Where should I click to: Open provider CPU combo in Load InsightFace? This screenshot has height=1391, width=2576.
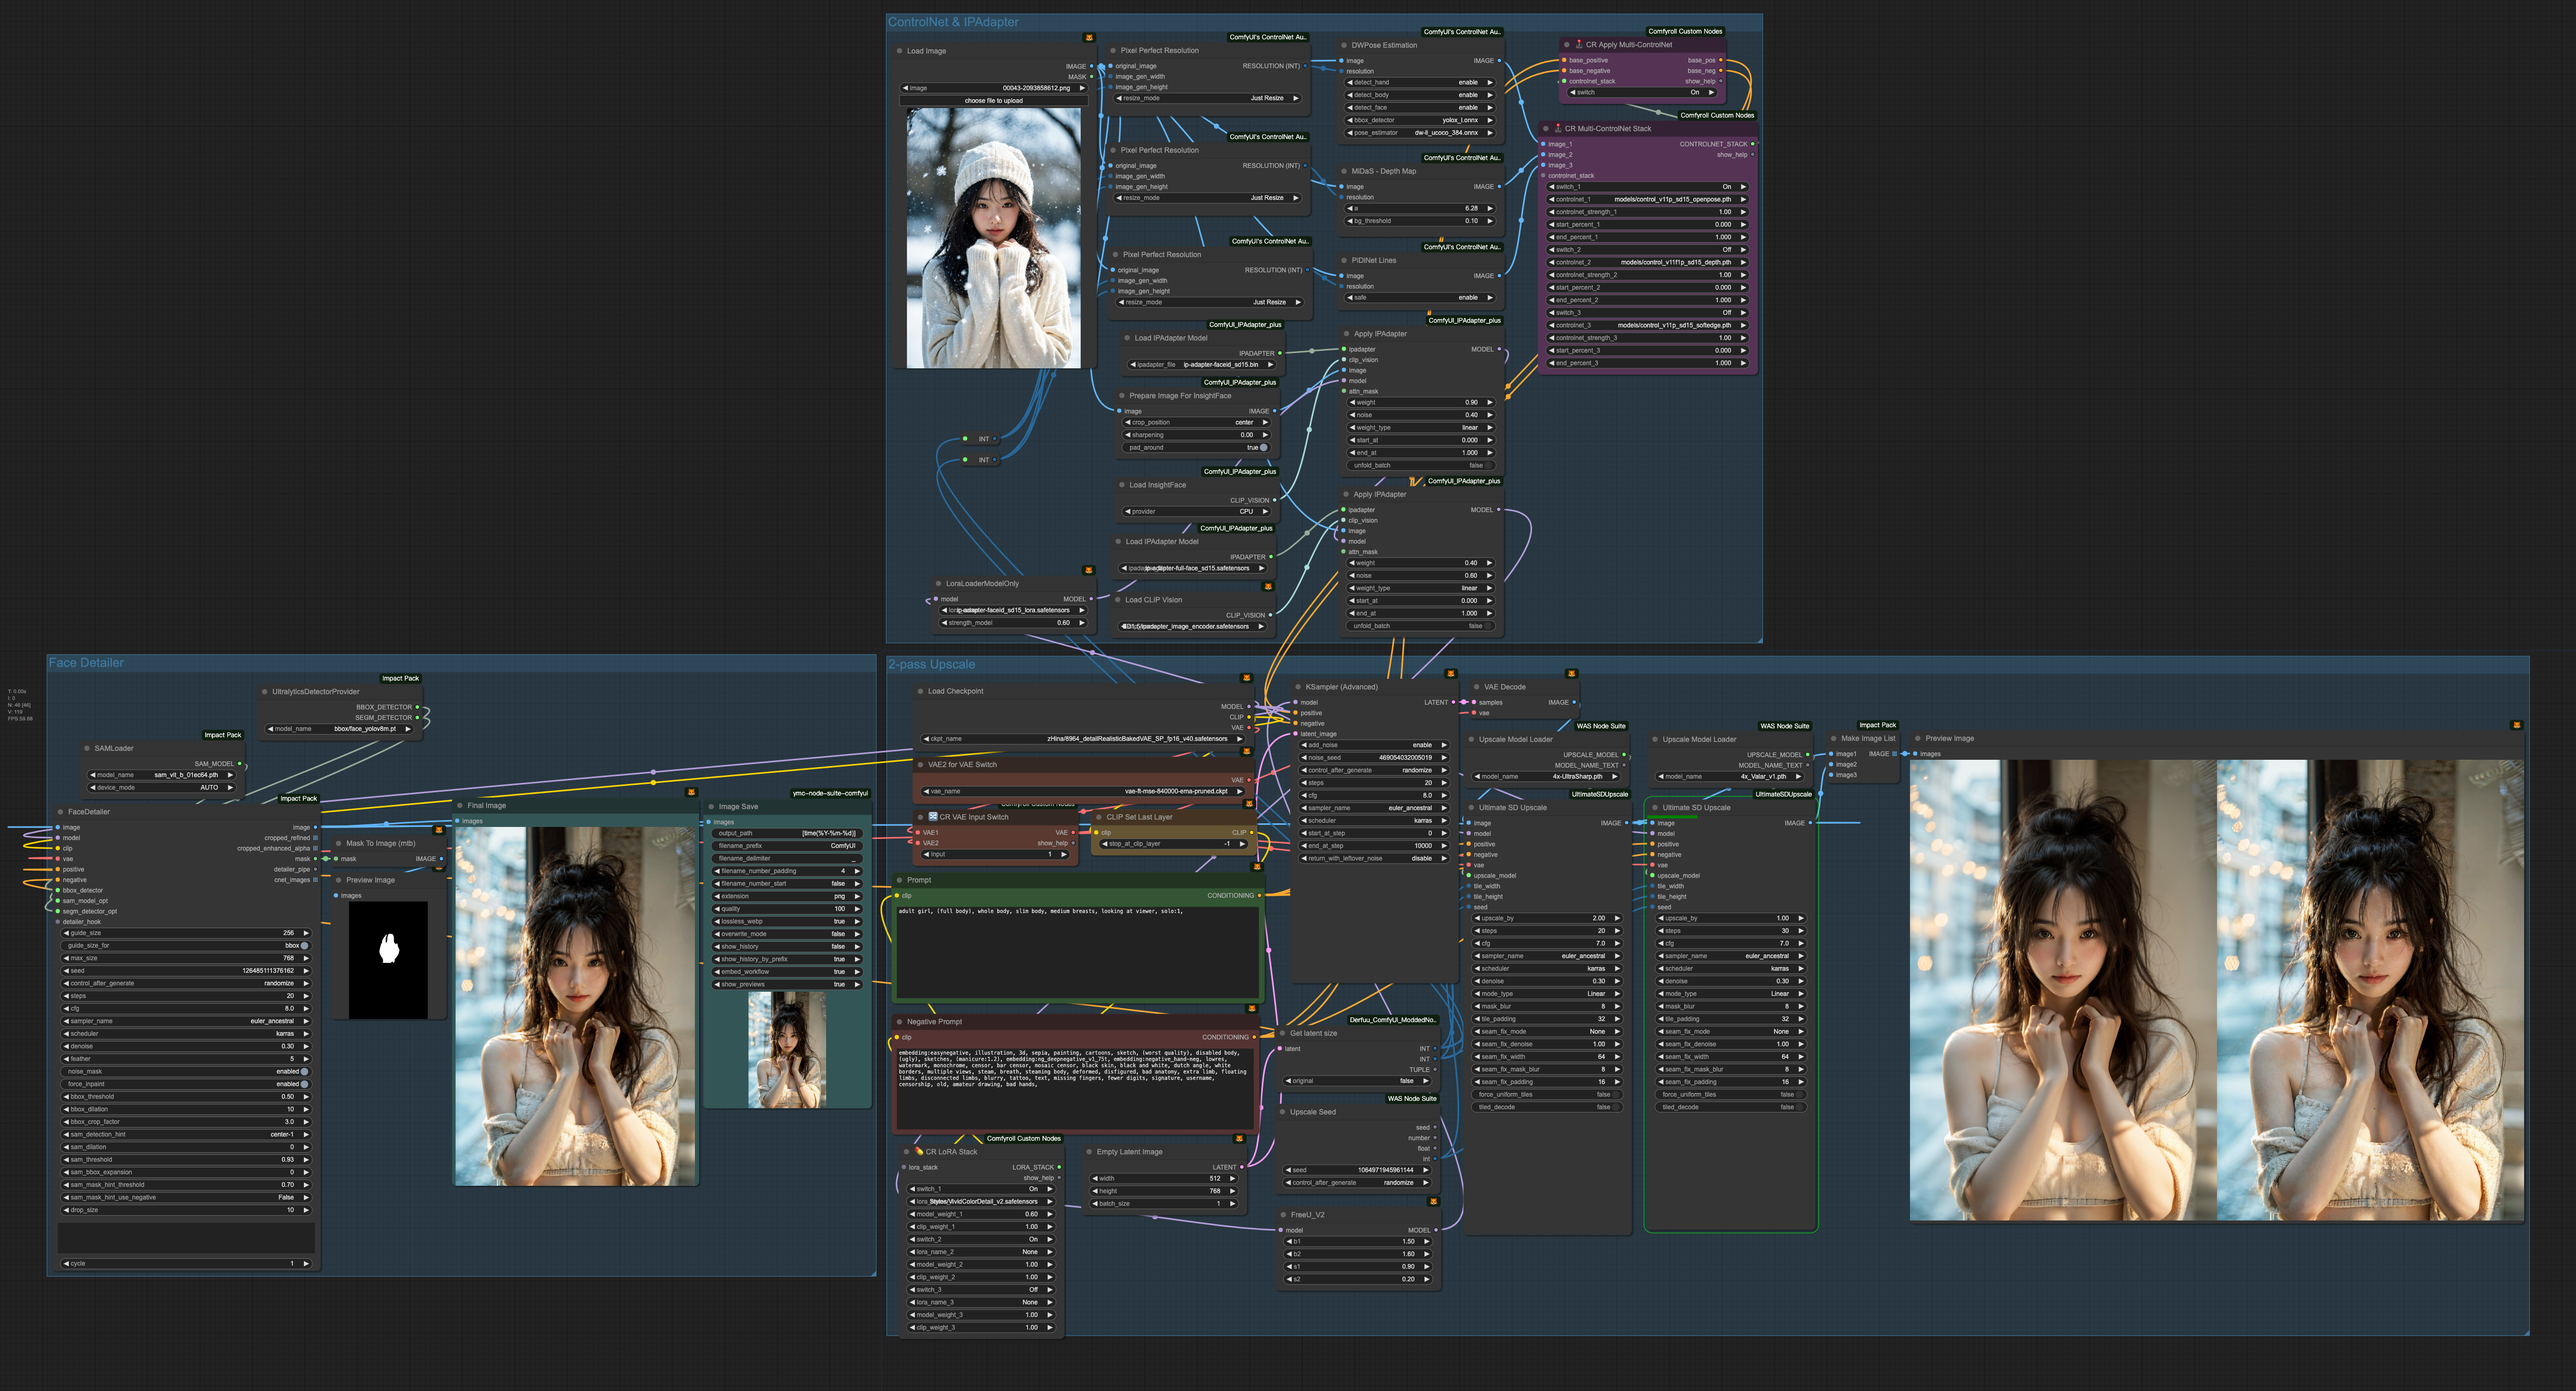pyautogui.click(x=1196, y=512)
